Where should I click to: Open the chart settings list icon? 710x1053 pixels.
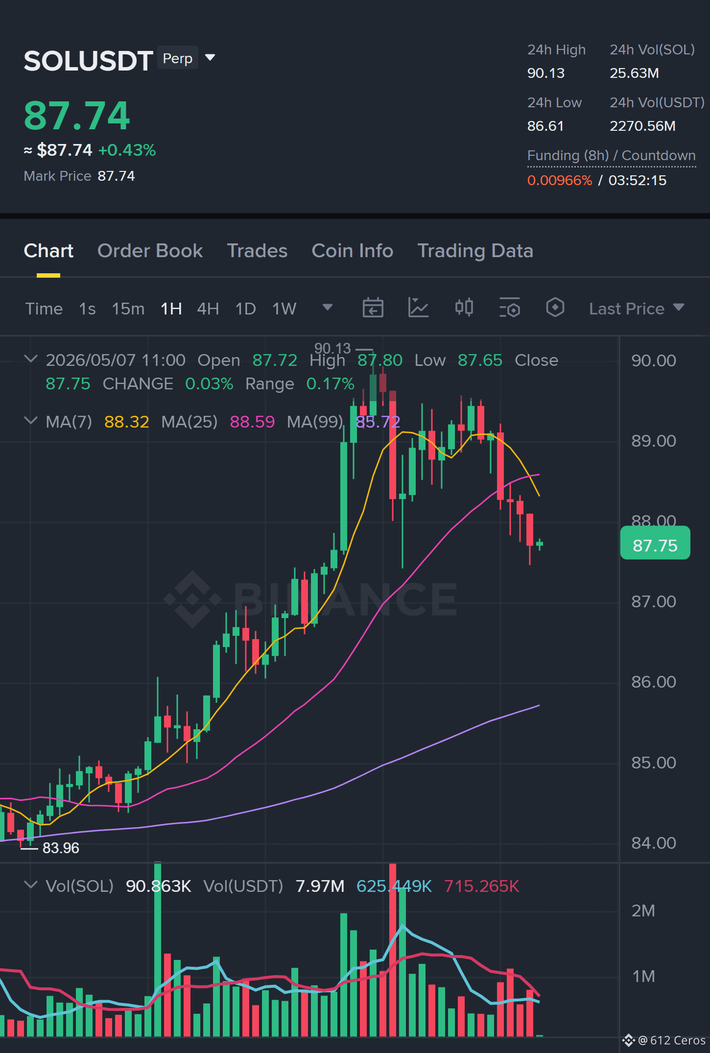click(510, 308)
